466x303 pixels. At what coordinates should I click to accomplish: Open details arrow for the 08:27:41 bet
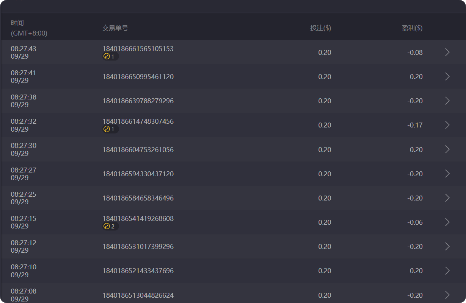pos(447,76)
